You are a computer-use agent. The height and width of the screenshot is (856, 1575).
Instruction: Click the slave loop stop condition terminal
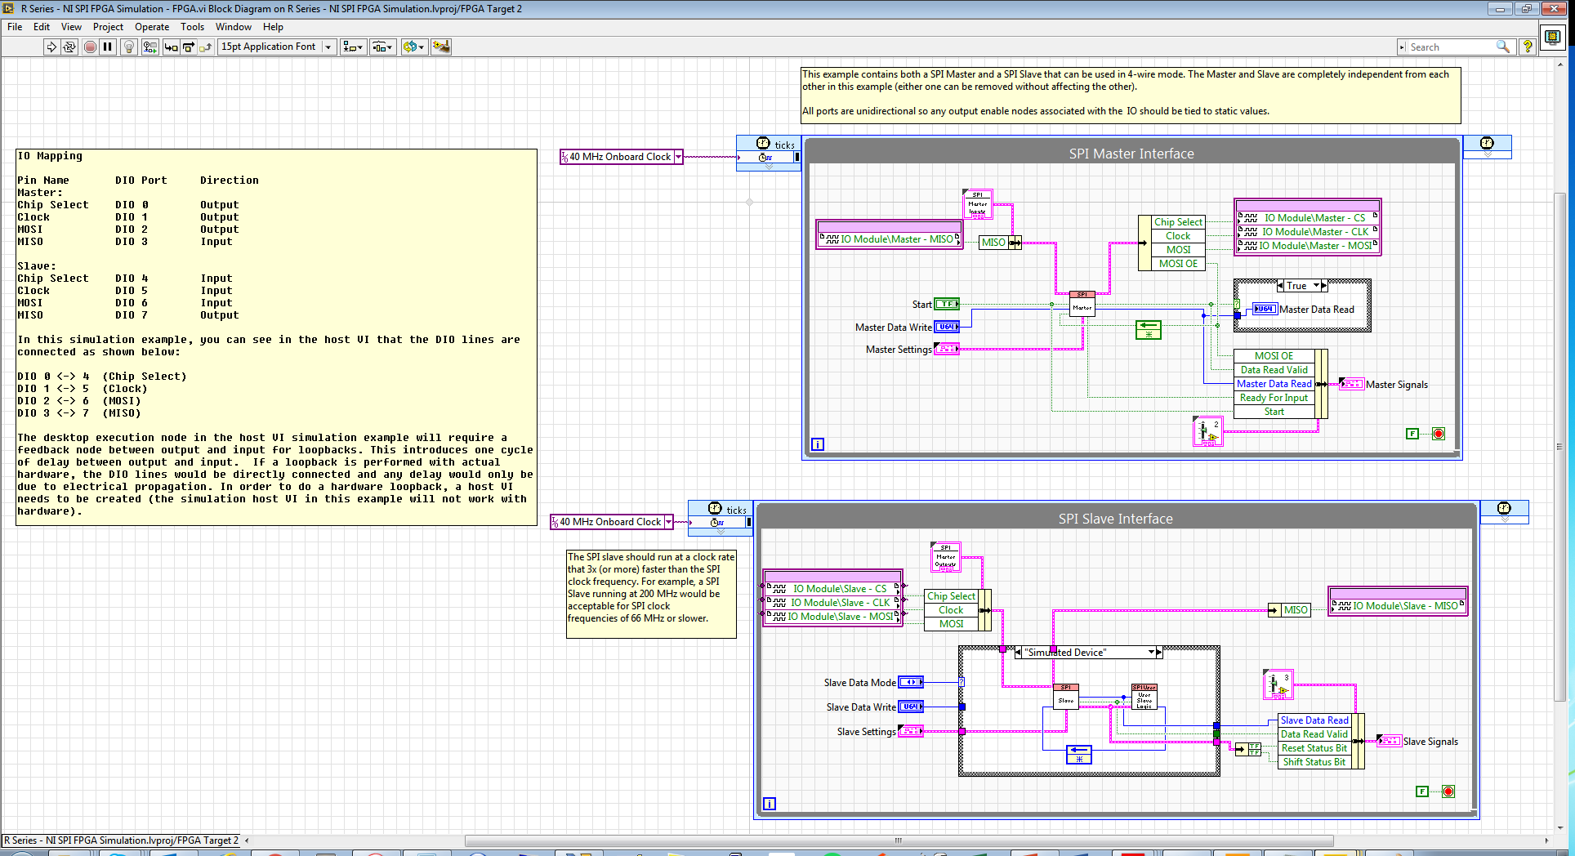[1448, 791]
